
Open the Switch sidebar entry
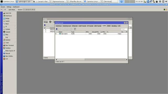tap(7, 21)
